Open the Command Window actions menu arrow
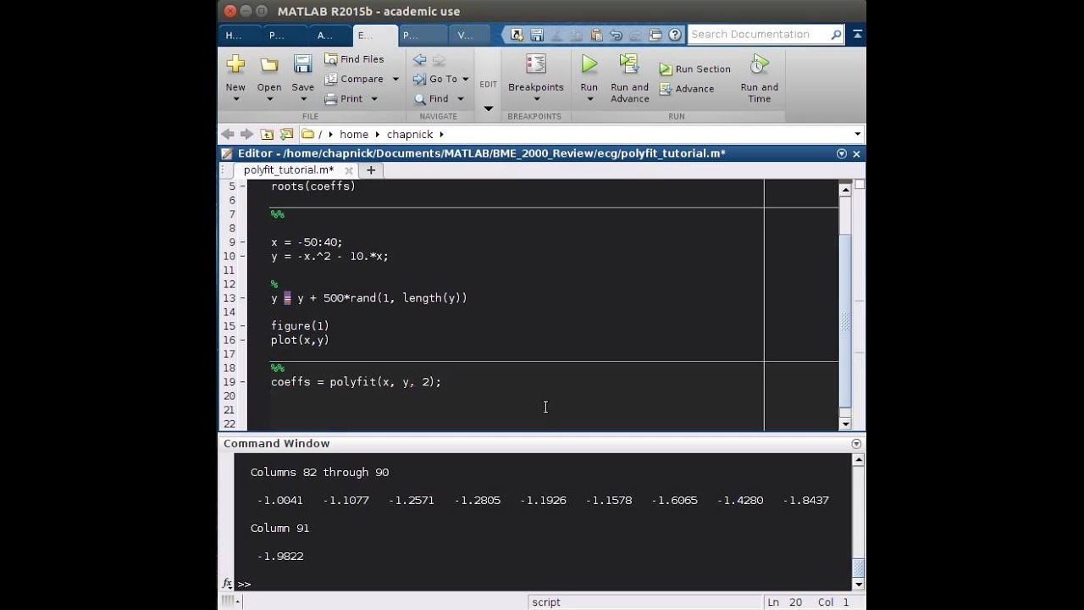Image resolution: width=1084 pixels, height=610 pixels. (x=856, y=444)
